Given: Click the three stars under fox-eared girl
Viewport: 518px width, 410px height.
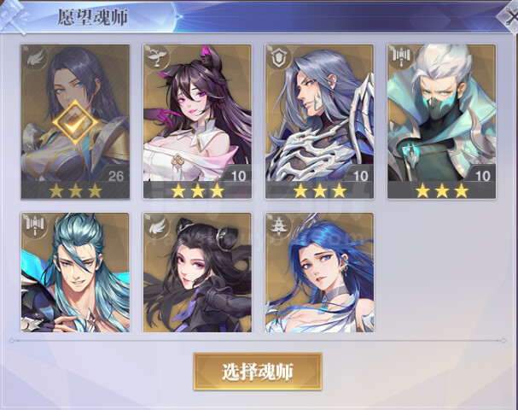Looking at the screenshot, I should point(197,190).
